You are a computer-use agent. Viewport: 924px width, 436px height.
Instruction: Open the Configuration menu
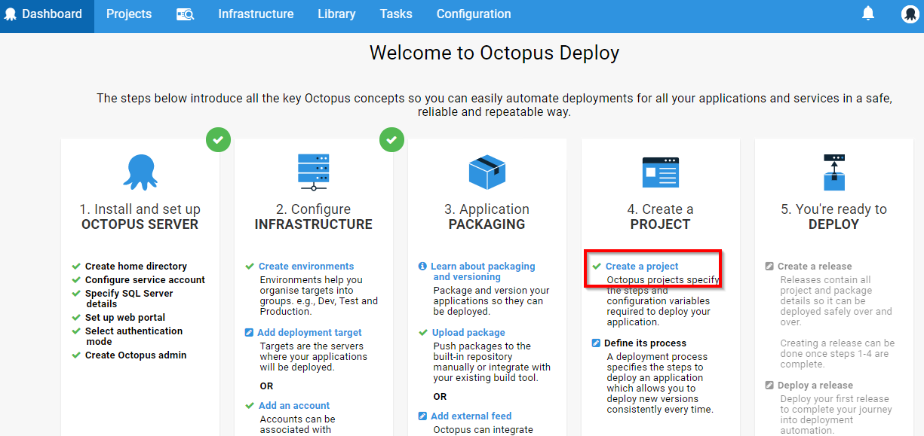(x=474, y=14)
